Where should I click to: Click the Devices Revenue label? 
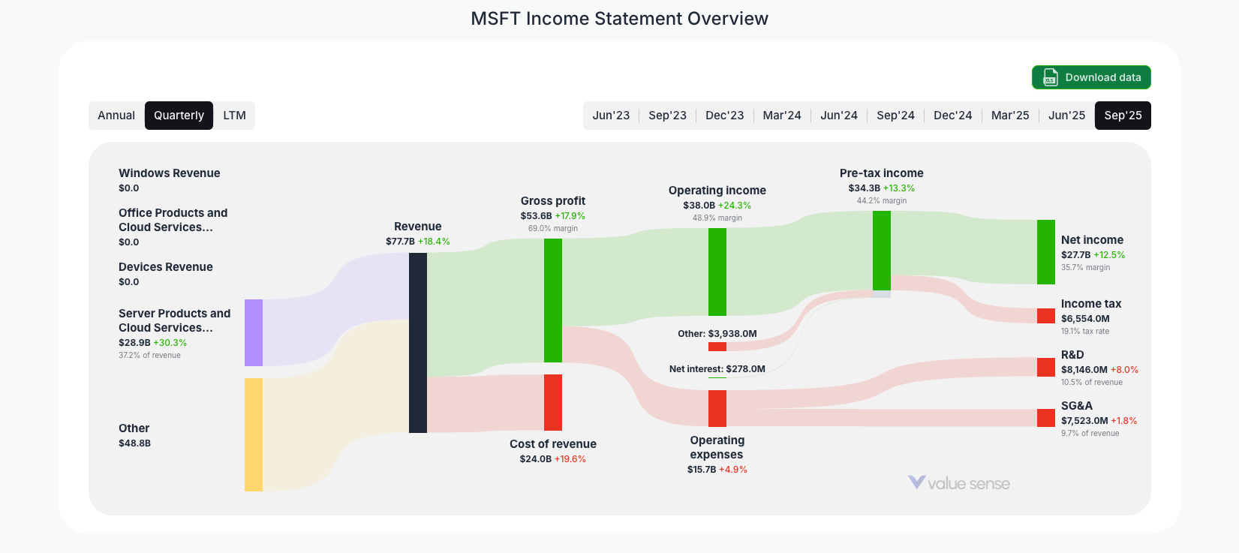tap(166, 267)
